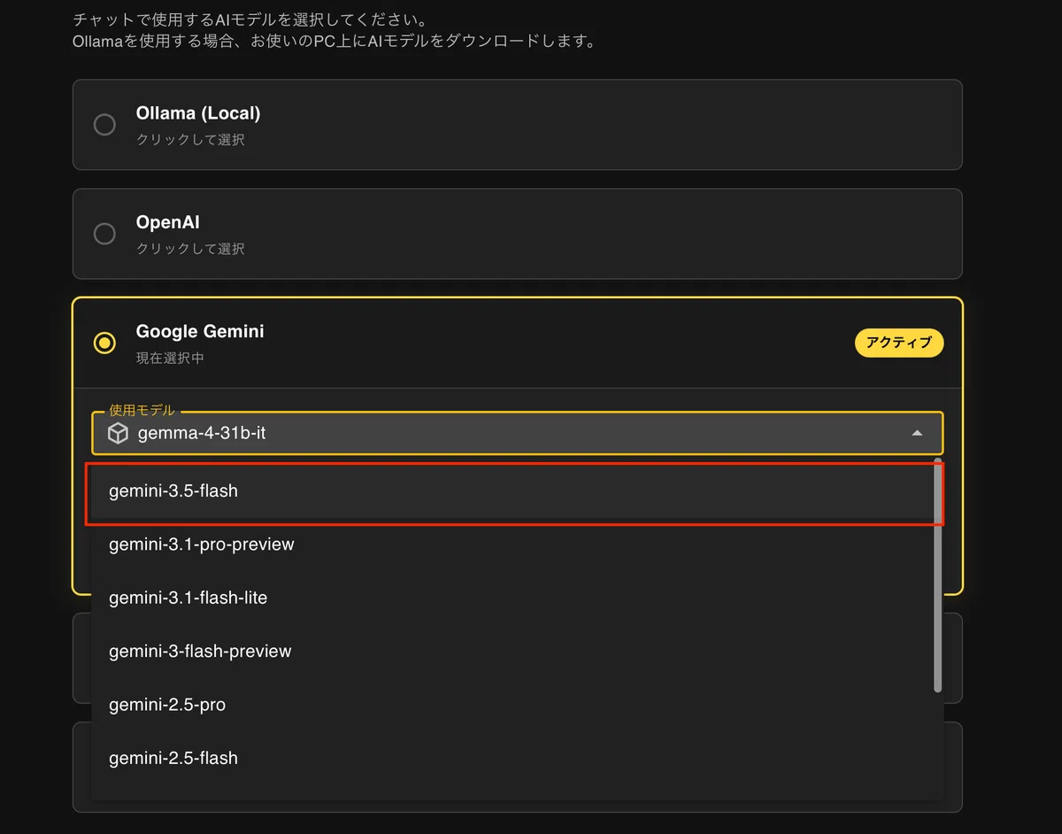Select the OpenAI radio button
This screenshot has width=1062, height=834.
pos(104,234)
